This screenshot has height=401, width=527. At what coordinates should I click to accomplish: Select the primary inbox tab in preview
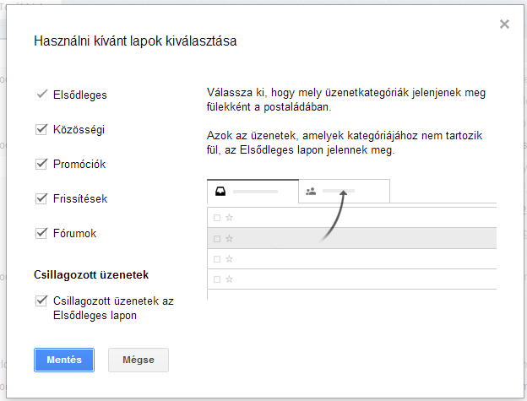pos(253,192)
